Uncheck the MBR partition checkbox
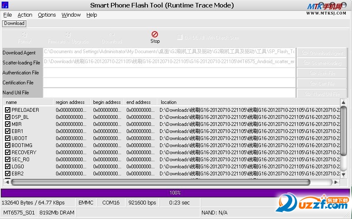The height and width of the screenshot is (219, 352). tap(7, 124)
